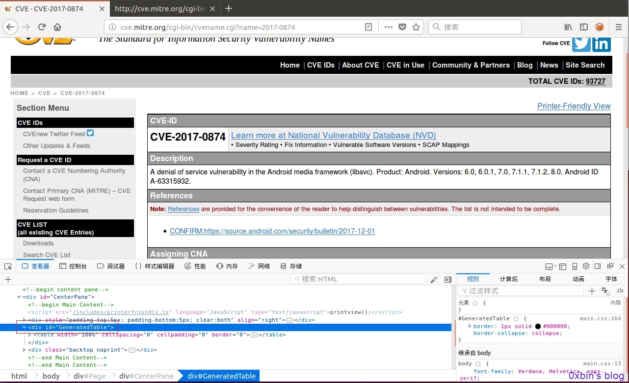
Task: Collapse the div#CenterPane node
Action: pyautogui.click(x=19, y=297)
